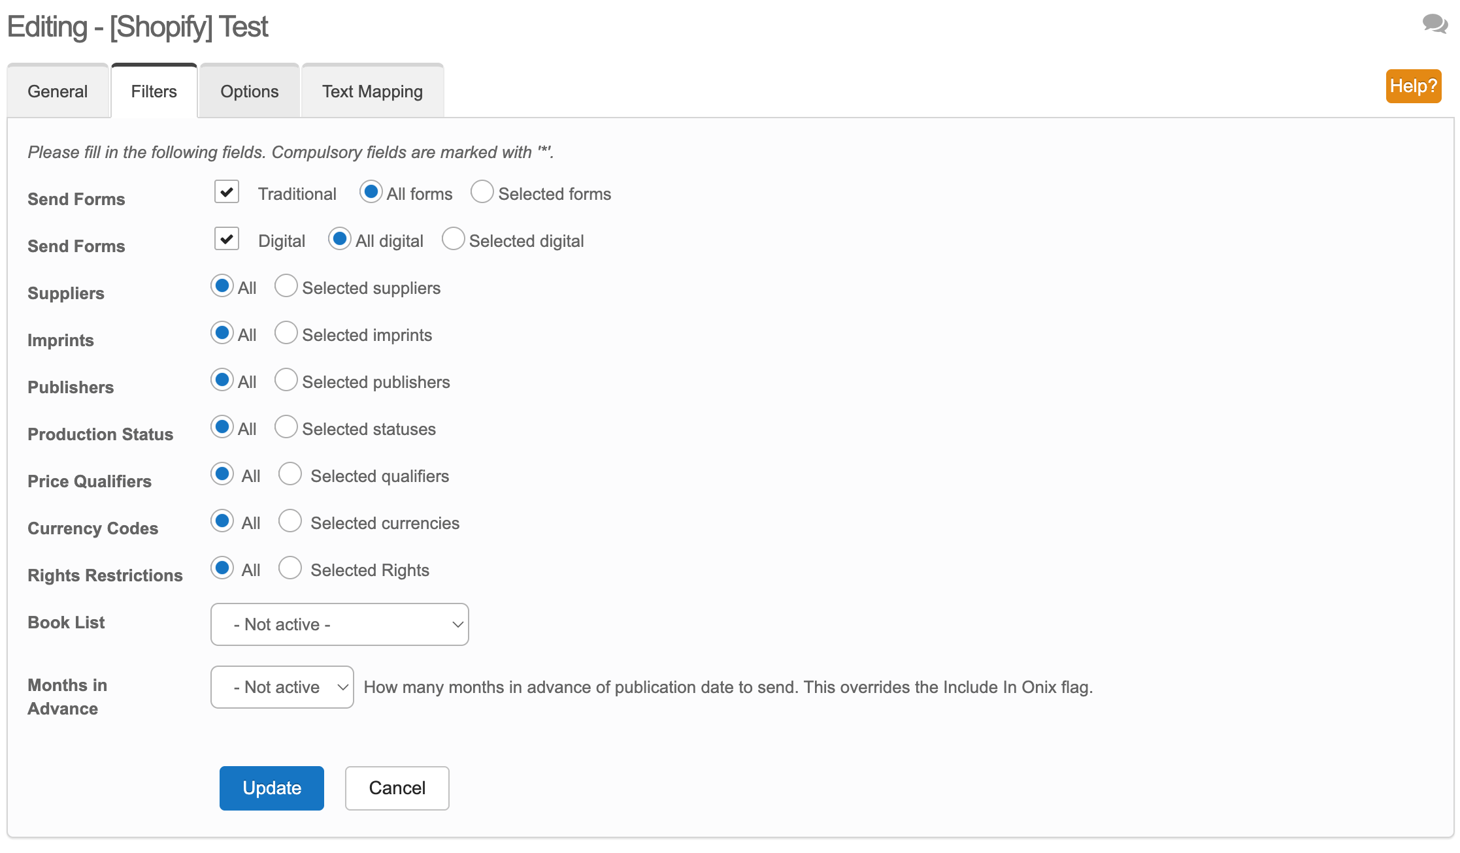Select All for Imprints

222,333
